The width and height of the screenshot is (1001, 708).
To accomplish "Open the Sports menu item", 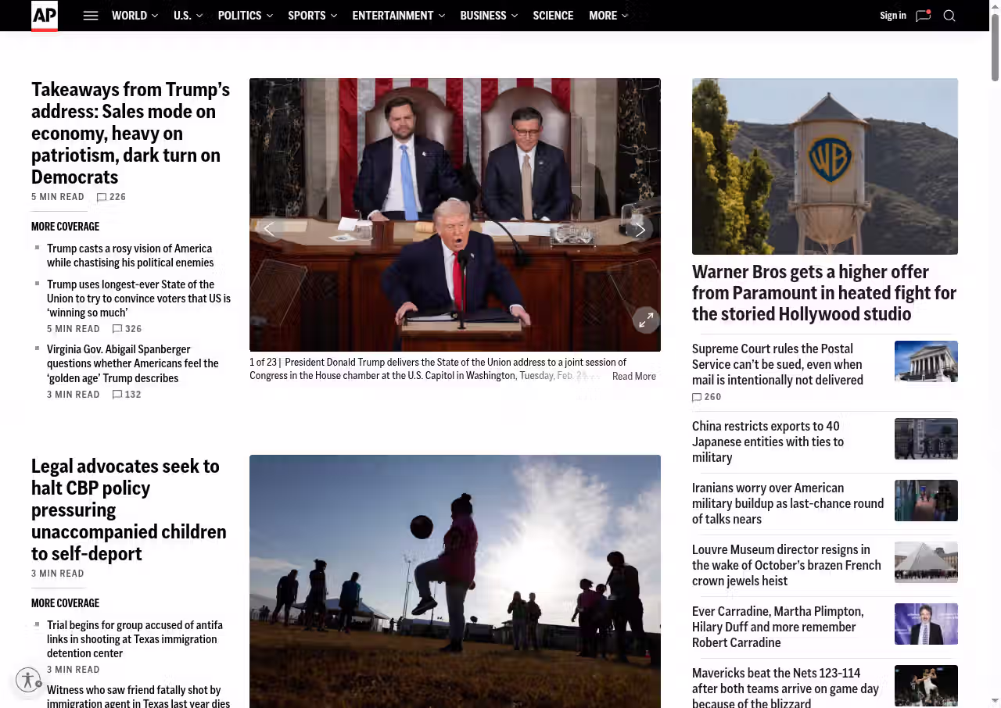I will tap(312, 16).
